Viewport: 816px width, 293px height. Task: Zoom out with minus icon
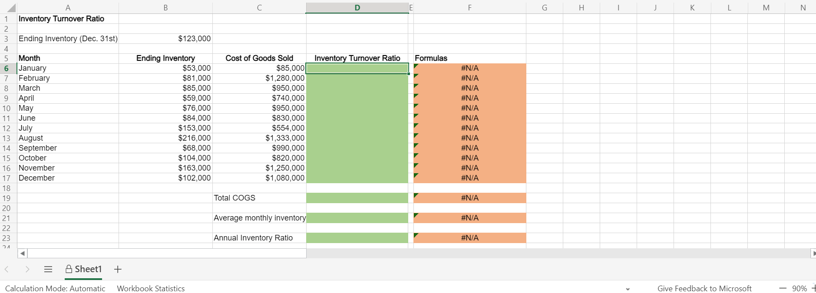783,288
